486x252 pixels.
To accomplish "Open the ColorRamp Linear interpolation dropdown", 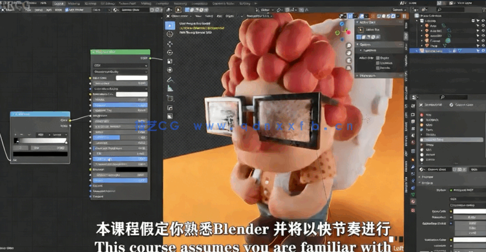I will click(x=59, y=134).
